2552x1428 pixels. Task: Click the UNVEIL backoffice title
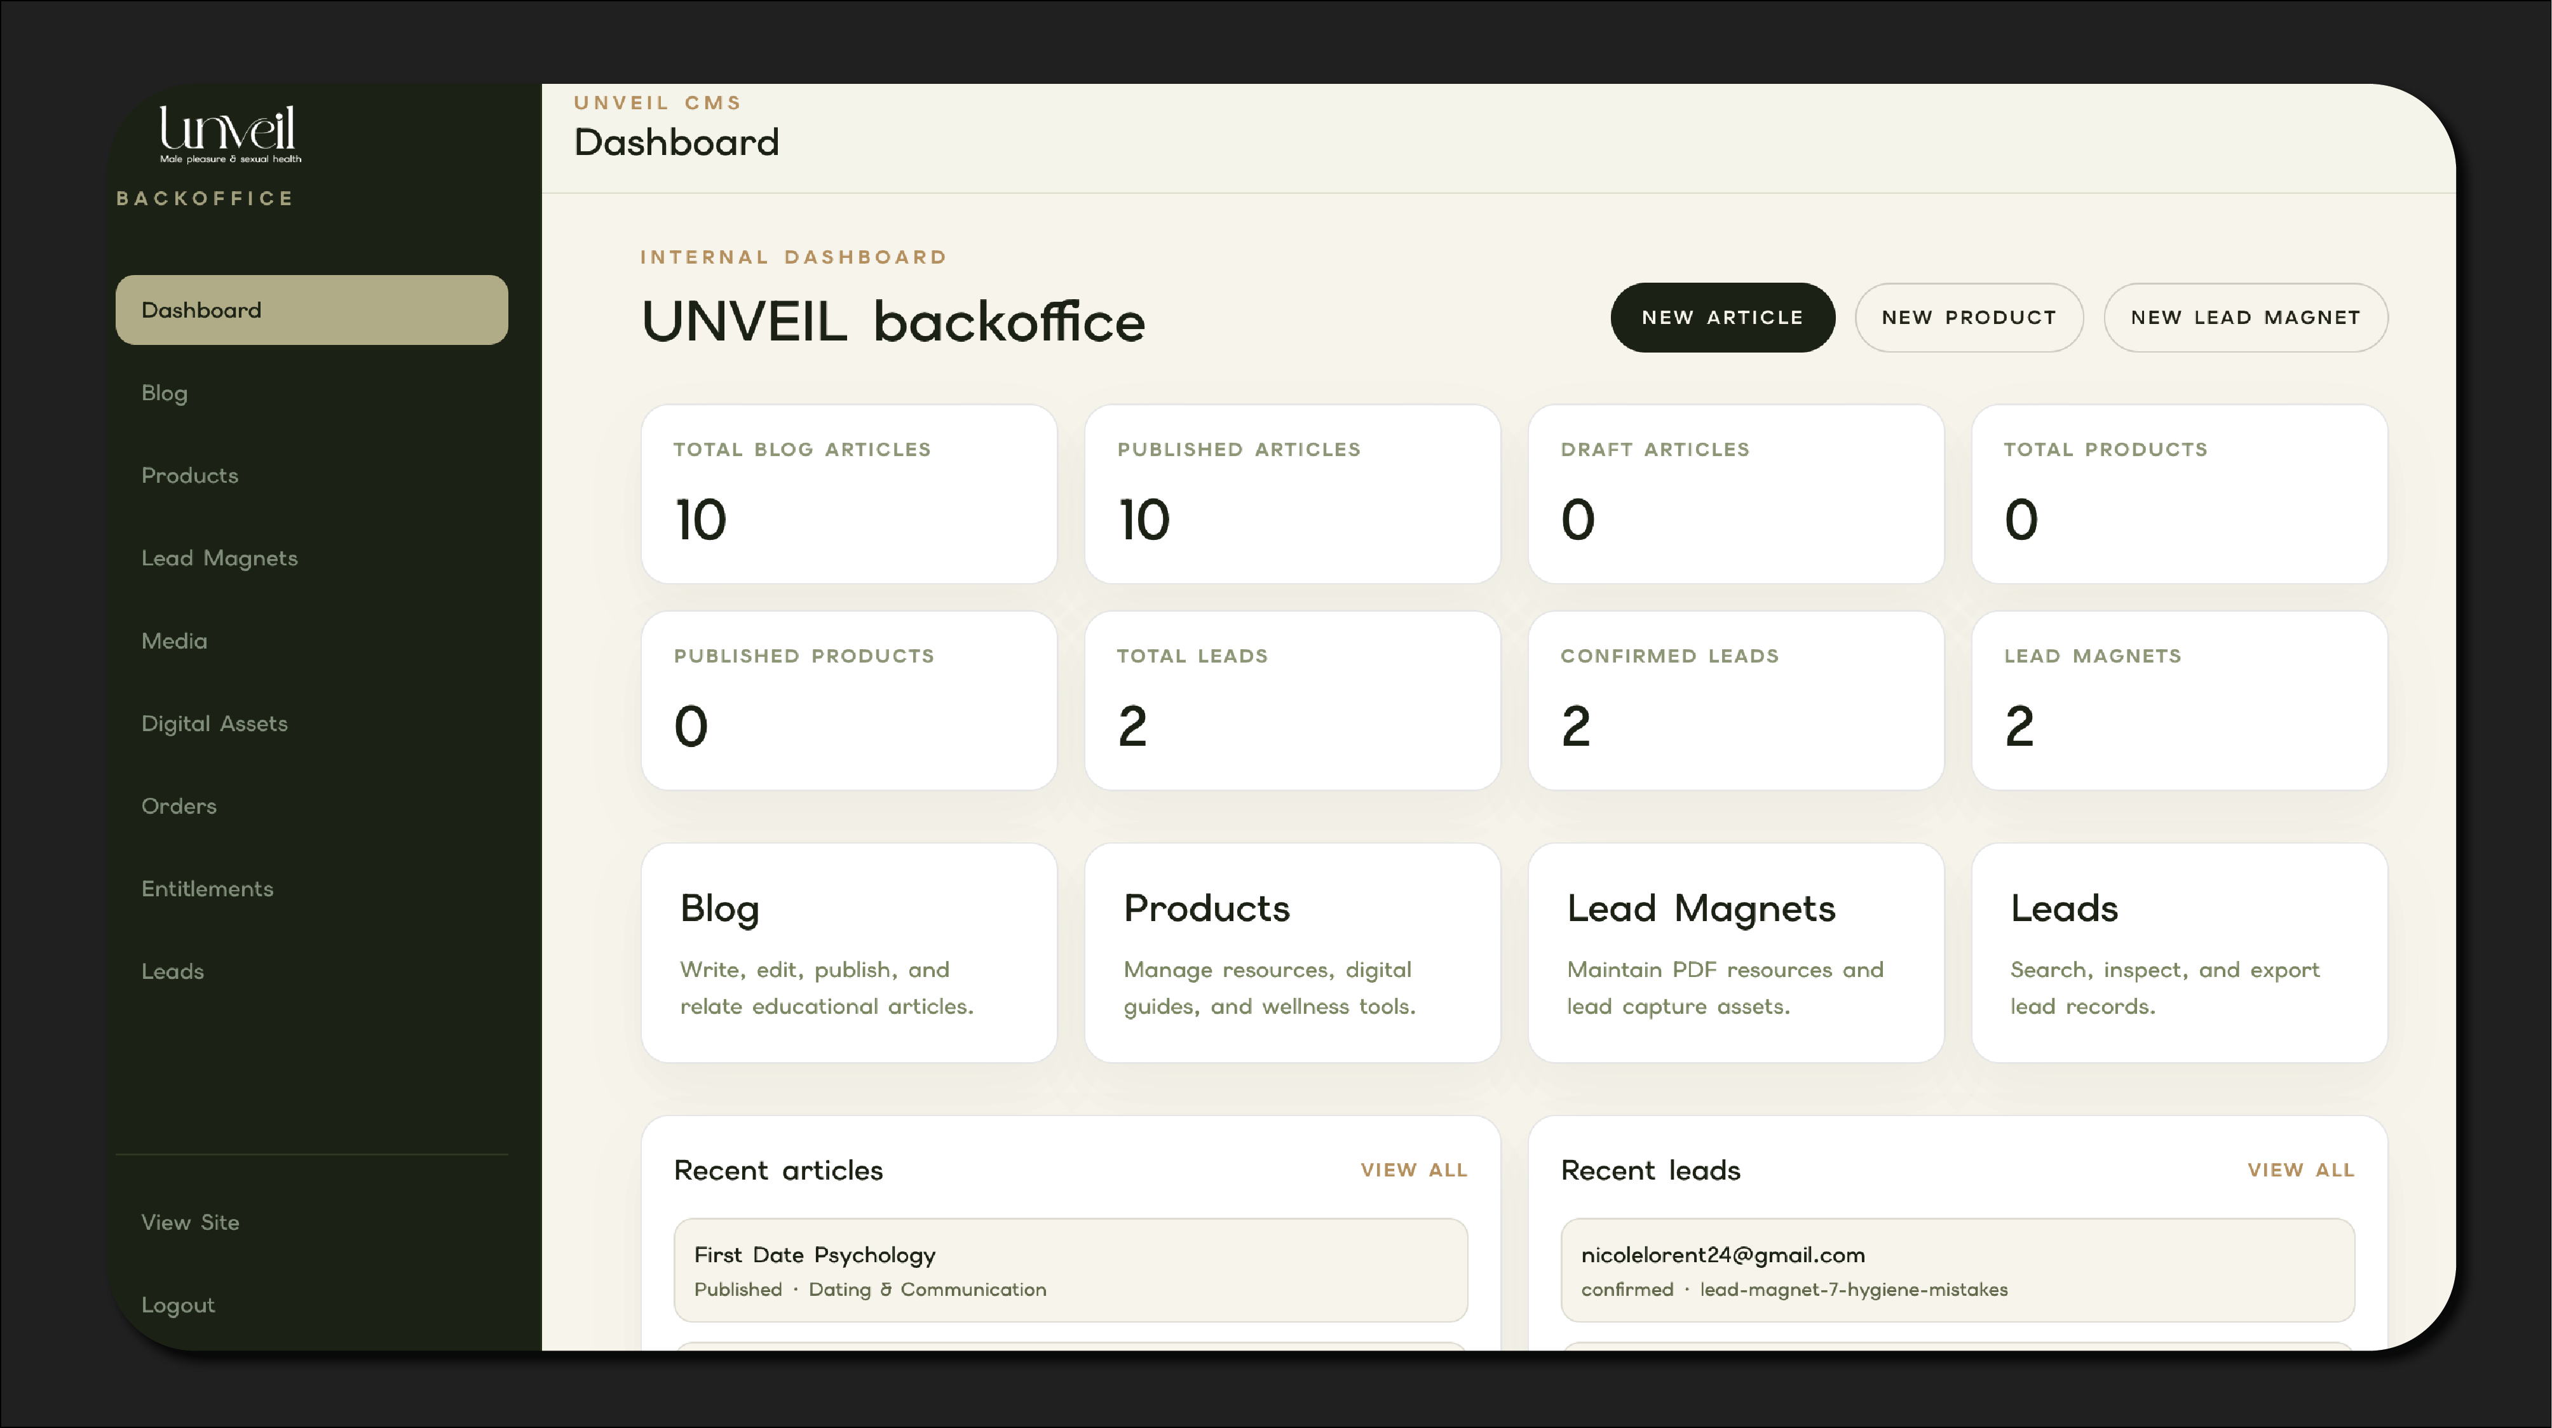[x=893, y=322]
